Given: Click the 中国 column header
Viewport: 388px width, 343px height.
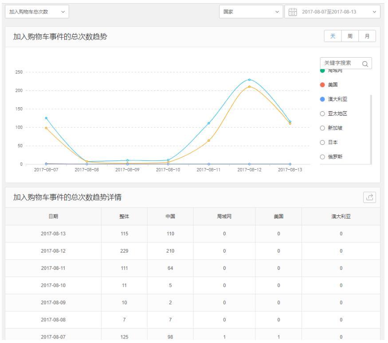Looking at the screenshot, I should [x=170, y=216].
